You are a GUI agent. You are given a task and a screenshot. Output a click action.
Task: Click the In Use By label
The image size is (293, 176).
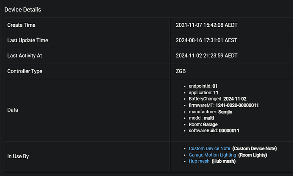point(18,156)
